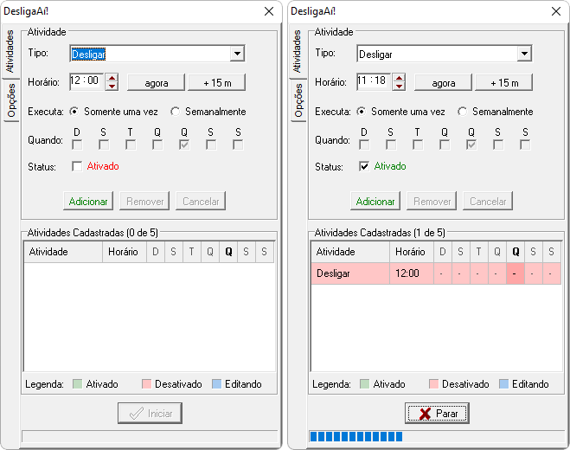Click blue progress bar in right window

[437, 436]
